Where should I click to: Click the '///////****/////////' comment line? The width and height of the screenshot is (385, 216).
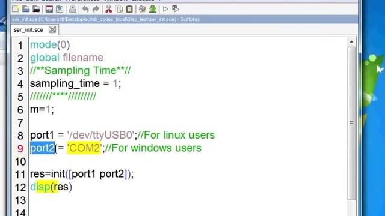click(x=63, y=97)
